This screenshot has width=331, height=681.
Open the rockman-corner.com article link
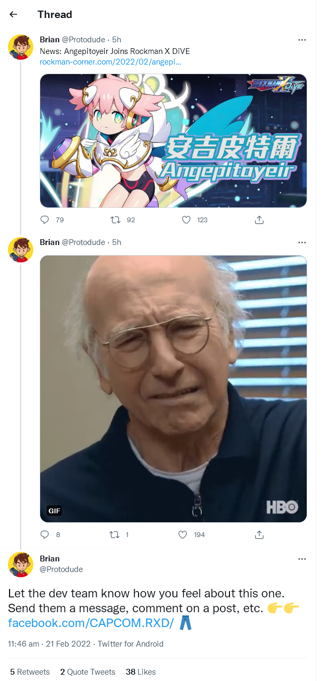coord(111,62)
